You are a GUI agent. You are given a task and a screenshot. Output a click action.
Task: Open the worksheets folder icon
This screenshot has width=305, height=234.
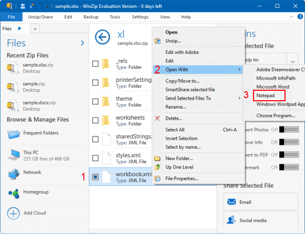tap(106, 121)
